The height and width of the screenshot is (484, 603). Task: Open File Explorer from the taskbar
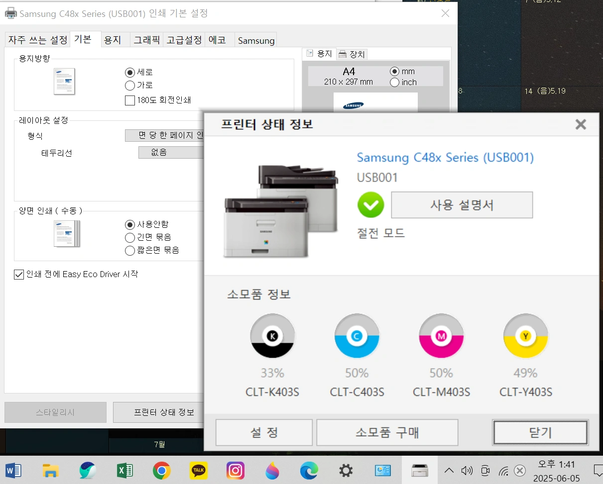point(50,470)
